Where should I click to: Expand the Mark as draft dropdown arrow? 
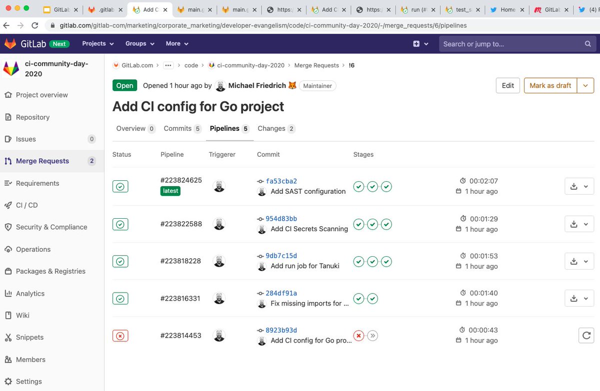(x=585, y=85)
